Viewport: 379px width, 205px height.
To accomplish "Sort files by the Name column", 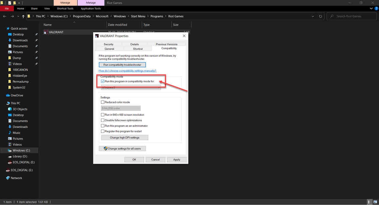I will point(47,25).
